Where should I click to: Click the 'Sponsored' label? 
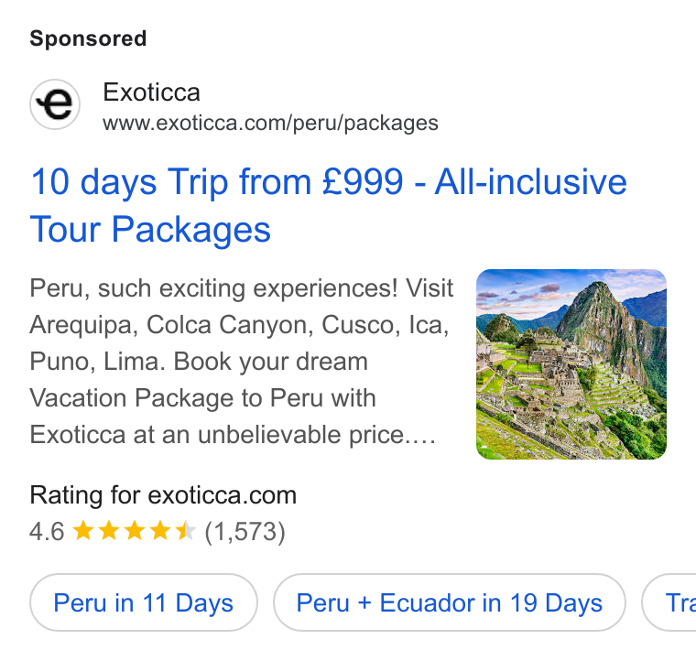88,38
